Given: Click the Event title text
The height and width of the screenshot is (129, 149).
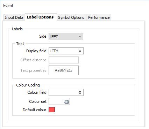Looking at the screenshot, I should point(8,6).
